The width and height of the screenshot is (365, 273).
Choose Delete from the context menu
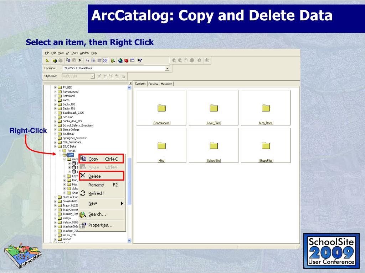(101, 176)
